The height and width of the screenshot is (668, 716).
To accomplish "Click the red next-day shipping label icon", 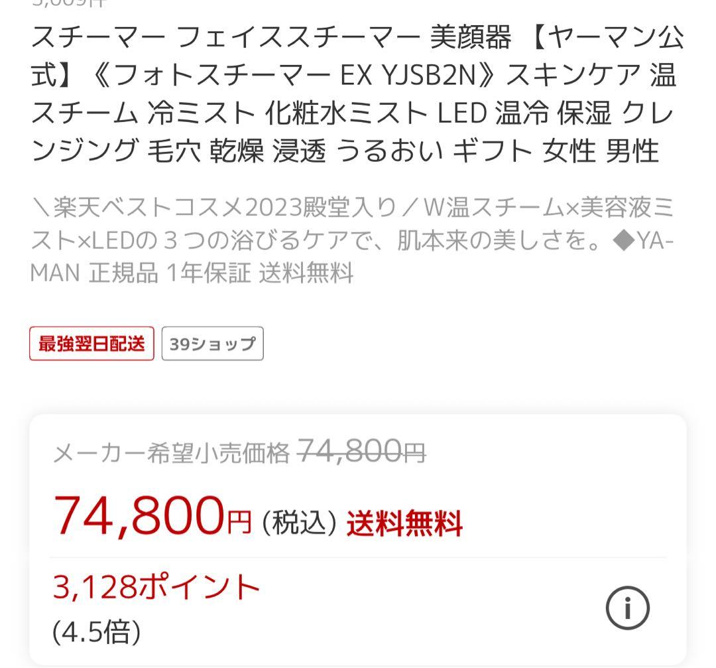I will pyautogui.click(x=91, y=344).
